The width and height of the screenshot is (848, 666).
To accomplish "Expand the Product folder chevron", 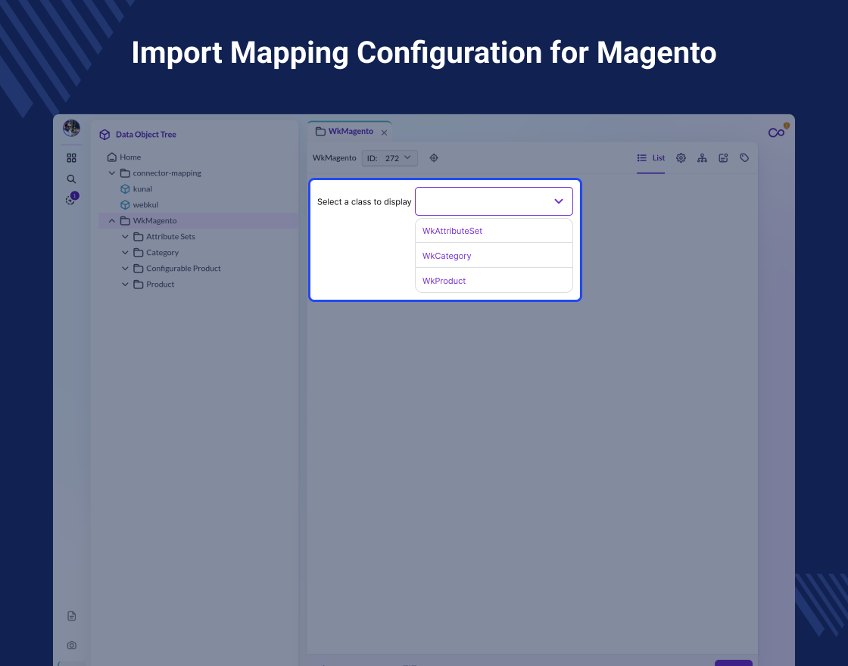I will point(125,285).
